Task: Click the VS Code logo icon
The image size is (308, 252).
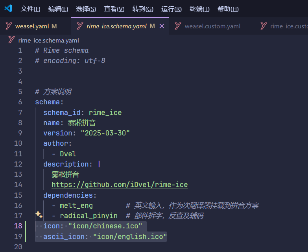Action: click(x=8, y=8)
